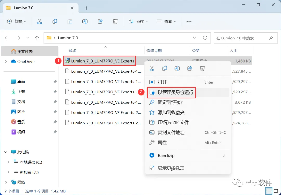Open the 查看 view dropdown
The image size is (281, 195).
pos(166,22)
